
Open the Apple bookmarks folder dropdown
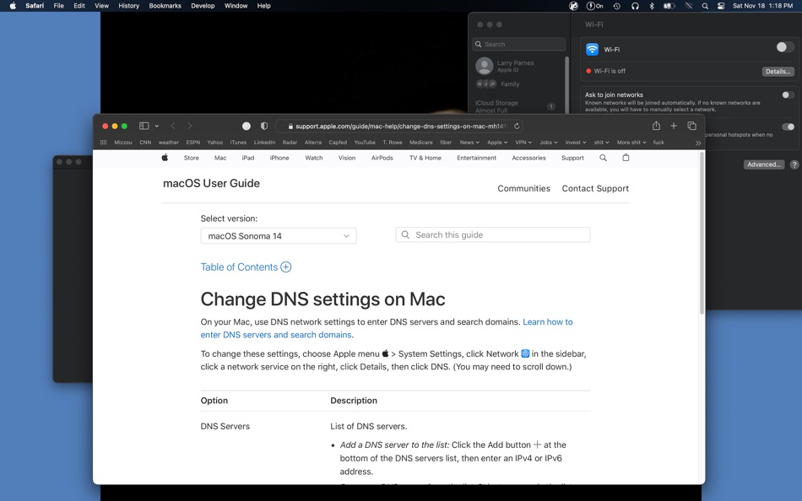tap(496, 143)
